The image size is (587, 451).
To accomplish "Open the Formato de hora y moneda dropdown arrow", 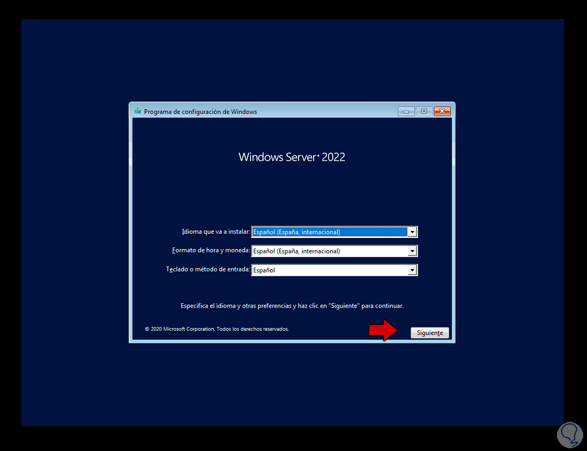I will point(412,251).
